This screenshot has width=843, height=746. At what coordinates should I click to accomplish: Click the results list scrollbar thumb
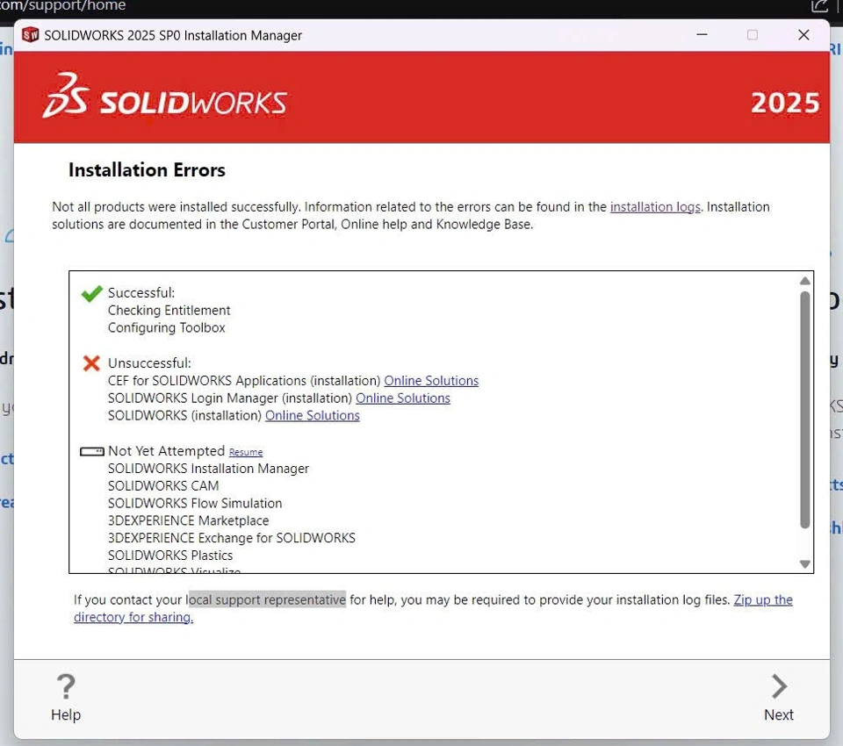[805, 410]
